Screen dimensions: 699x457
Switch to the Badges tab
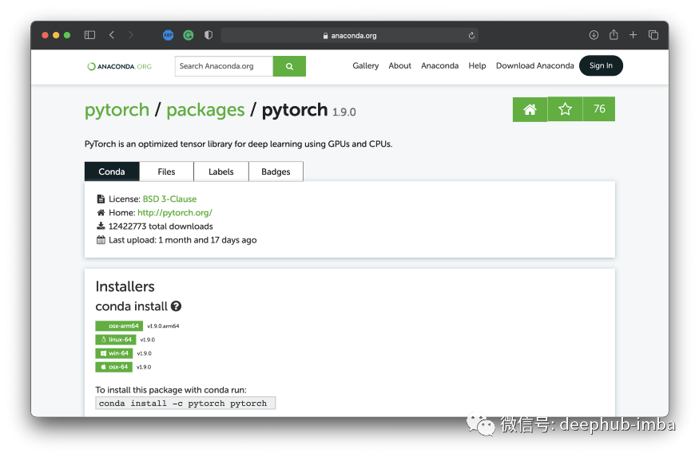[x=276, y=171]
